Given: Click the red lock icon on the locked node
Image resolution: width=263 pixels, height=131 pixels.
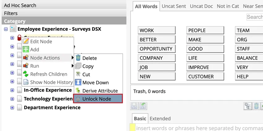Looking at the screenshot, I should point(19,38).
